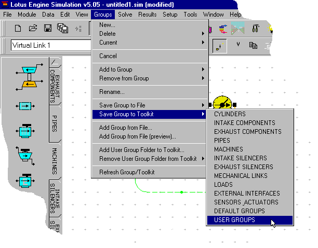
Task: Click the node connection icon in second toolbar
Action: (219, 46)
